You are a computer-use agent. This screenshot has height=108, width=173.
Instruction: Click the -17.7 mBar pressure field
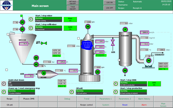pos(73,71)
